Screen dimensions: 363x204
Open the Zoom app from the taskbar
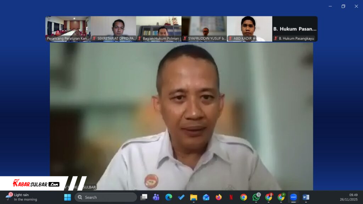294,197
